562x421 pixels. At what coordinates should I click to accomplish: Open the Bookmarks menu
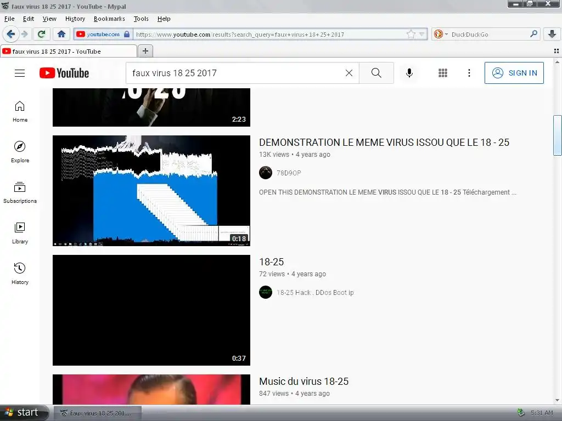click(x=109, y=19)
